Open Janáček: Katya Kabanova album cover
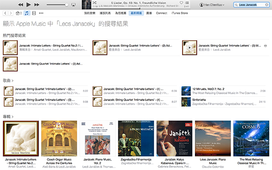Viewport: 272px width, 170px height. pyautogui.click(x=175, y=138)
